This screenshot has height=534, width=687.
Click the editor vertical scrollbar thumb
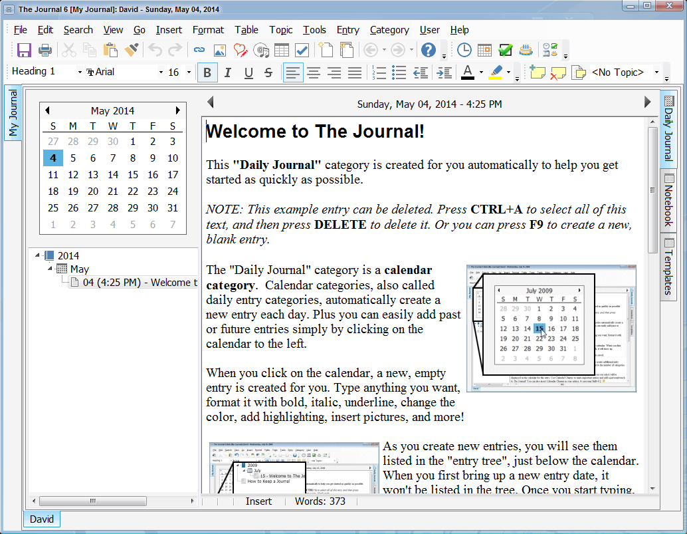tap(652, 190)
